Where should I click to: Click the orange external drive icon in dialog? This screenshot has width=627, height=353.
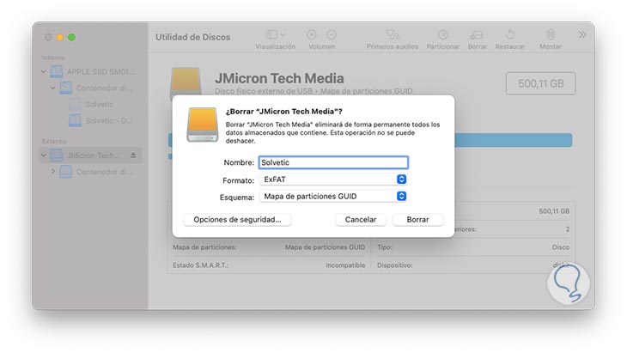click(203, 125)
